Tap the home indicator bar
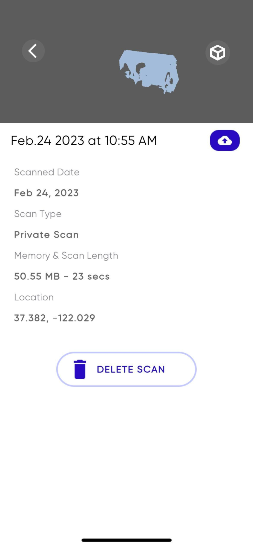 (x=127, y=540)
